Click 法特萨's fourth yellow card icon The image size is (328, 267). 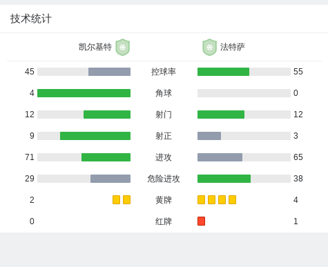pos(232,200)
